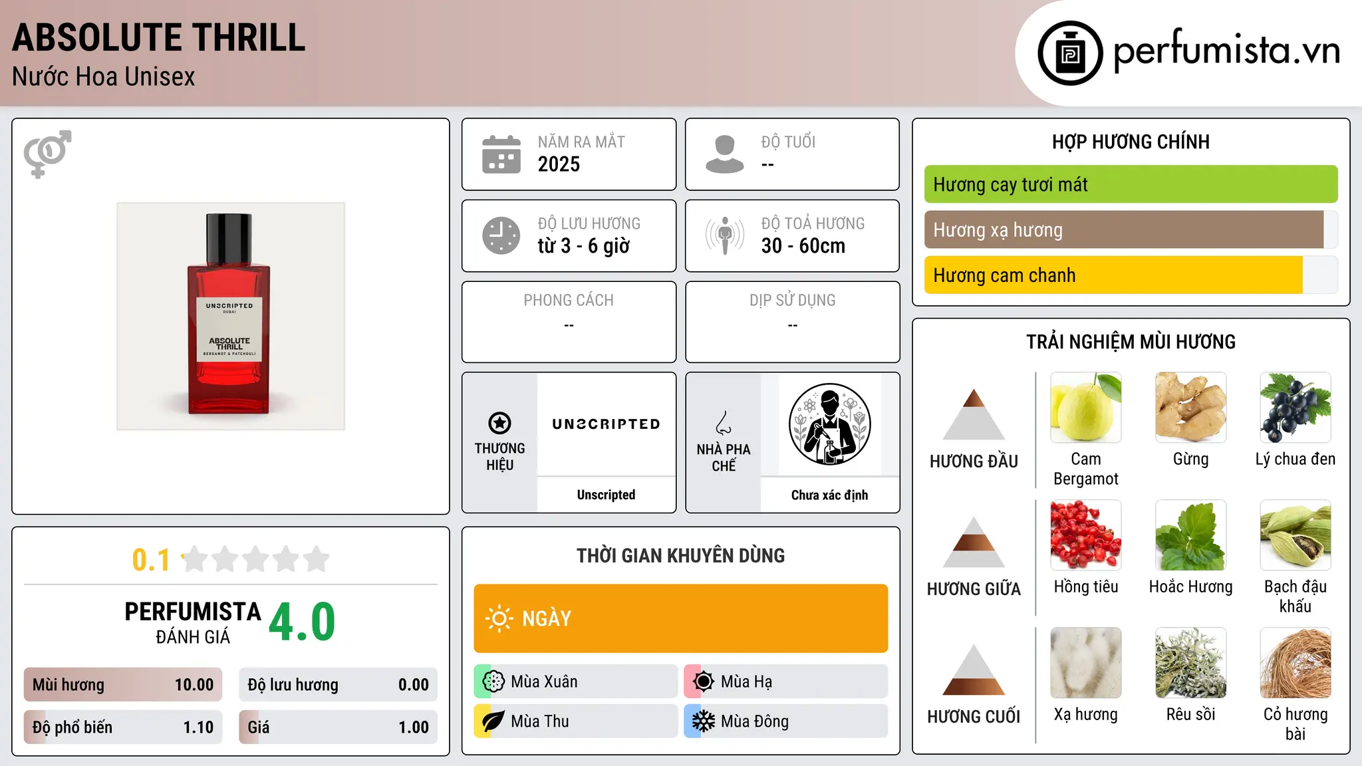Click the person icon beside ĐỘ TUỔI

pyautogui.click(x=725, y=154)
